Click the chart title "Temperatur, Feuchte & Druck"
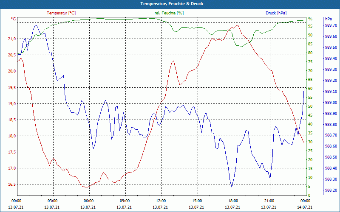340x212 pixels. (x=172, y=4)
